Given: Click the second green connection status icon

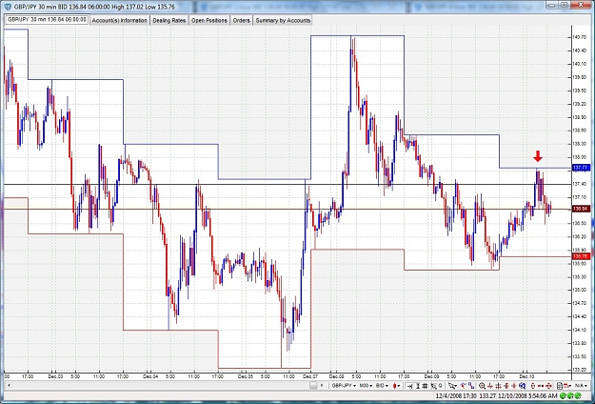Looking at the screenshot, I should 570,396.
